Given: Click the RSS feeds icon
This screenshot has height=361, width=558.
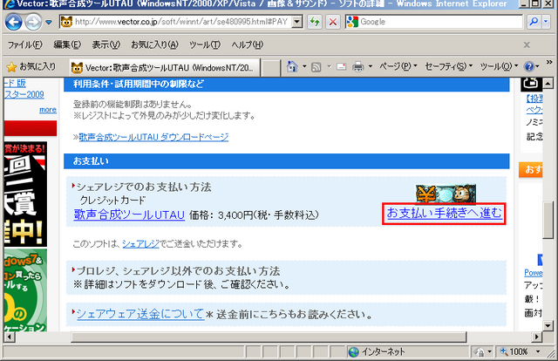Looking at the screenshot, I should [x=316, y=67].
